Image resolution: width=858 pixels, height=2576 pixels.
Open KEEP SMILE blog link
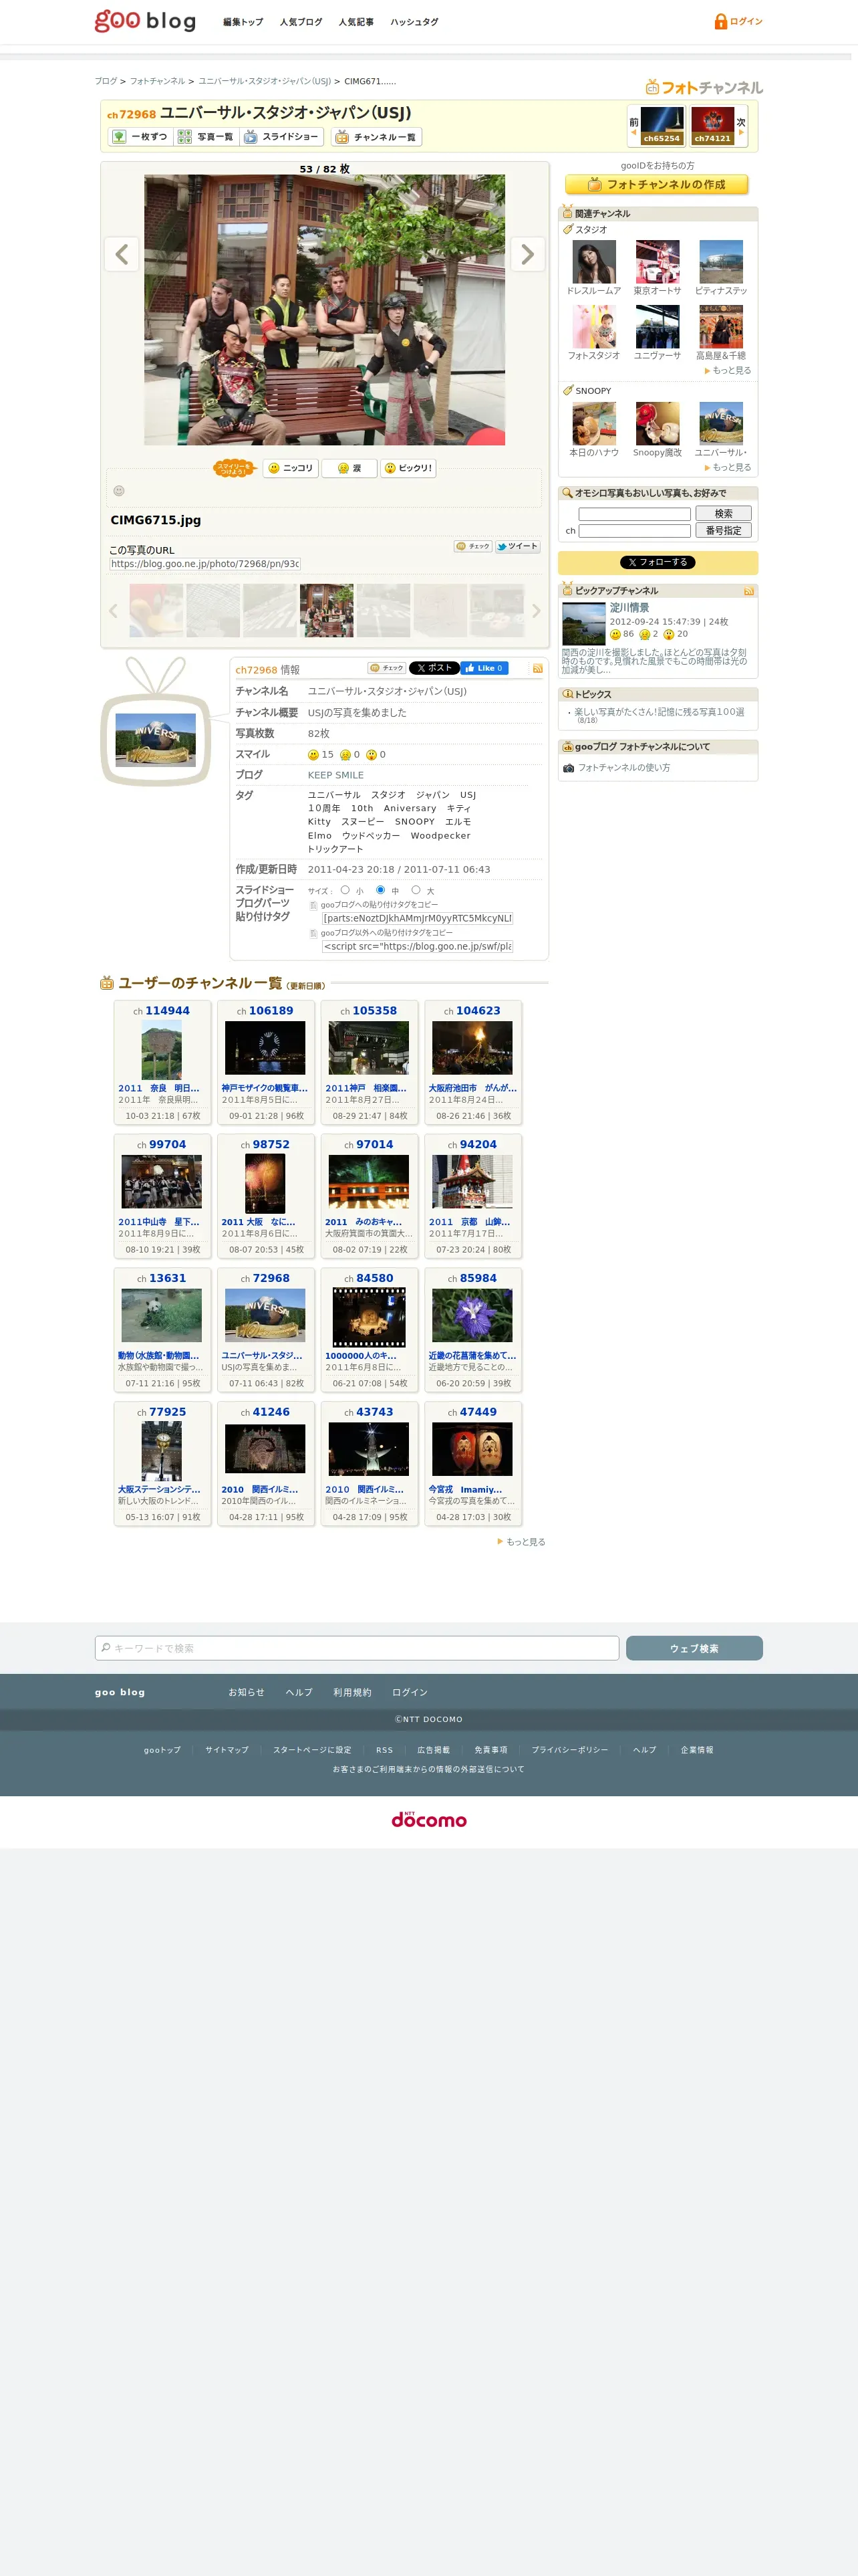pos(335,775)
